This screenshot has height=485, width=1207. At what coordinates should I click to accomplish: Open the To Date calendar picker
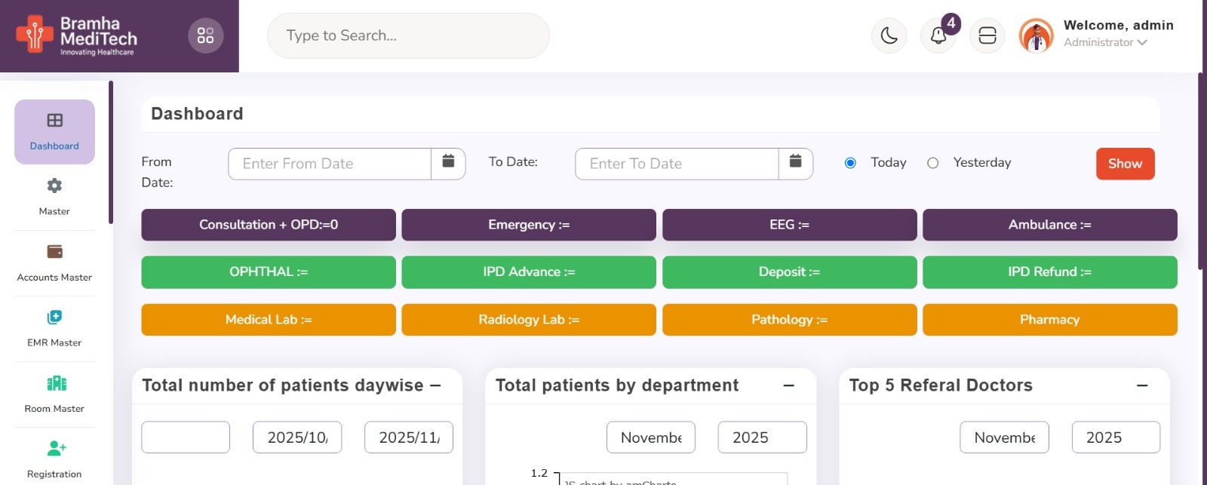(x=795, y=163)
